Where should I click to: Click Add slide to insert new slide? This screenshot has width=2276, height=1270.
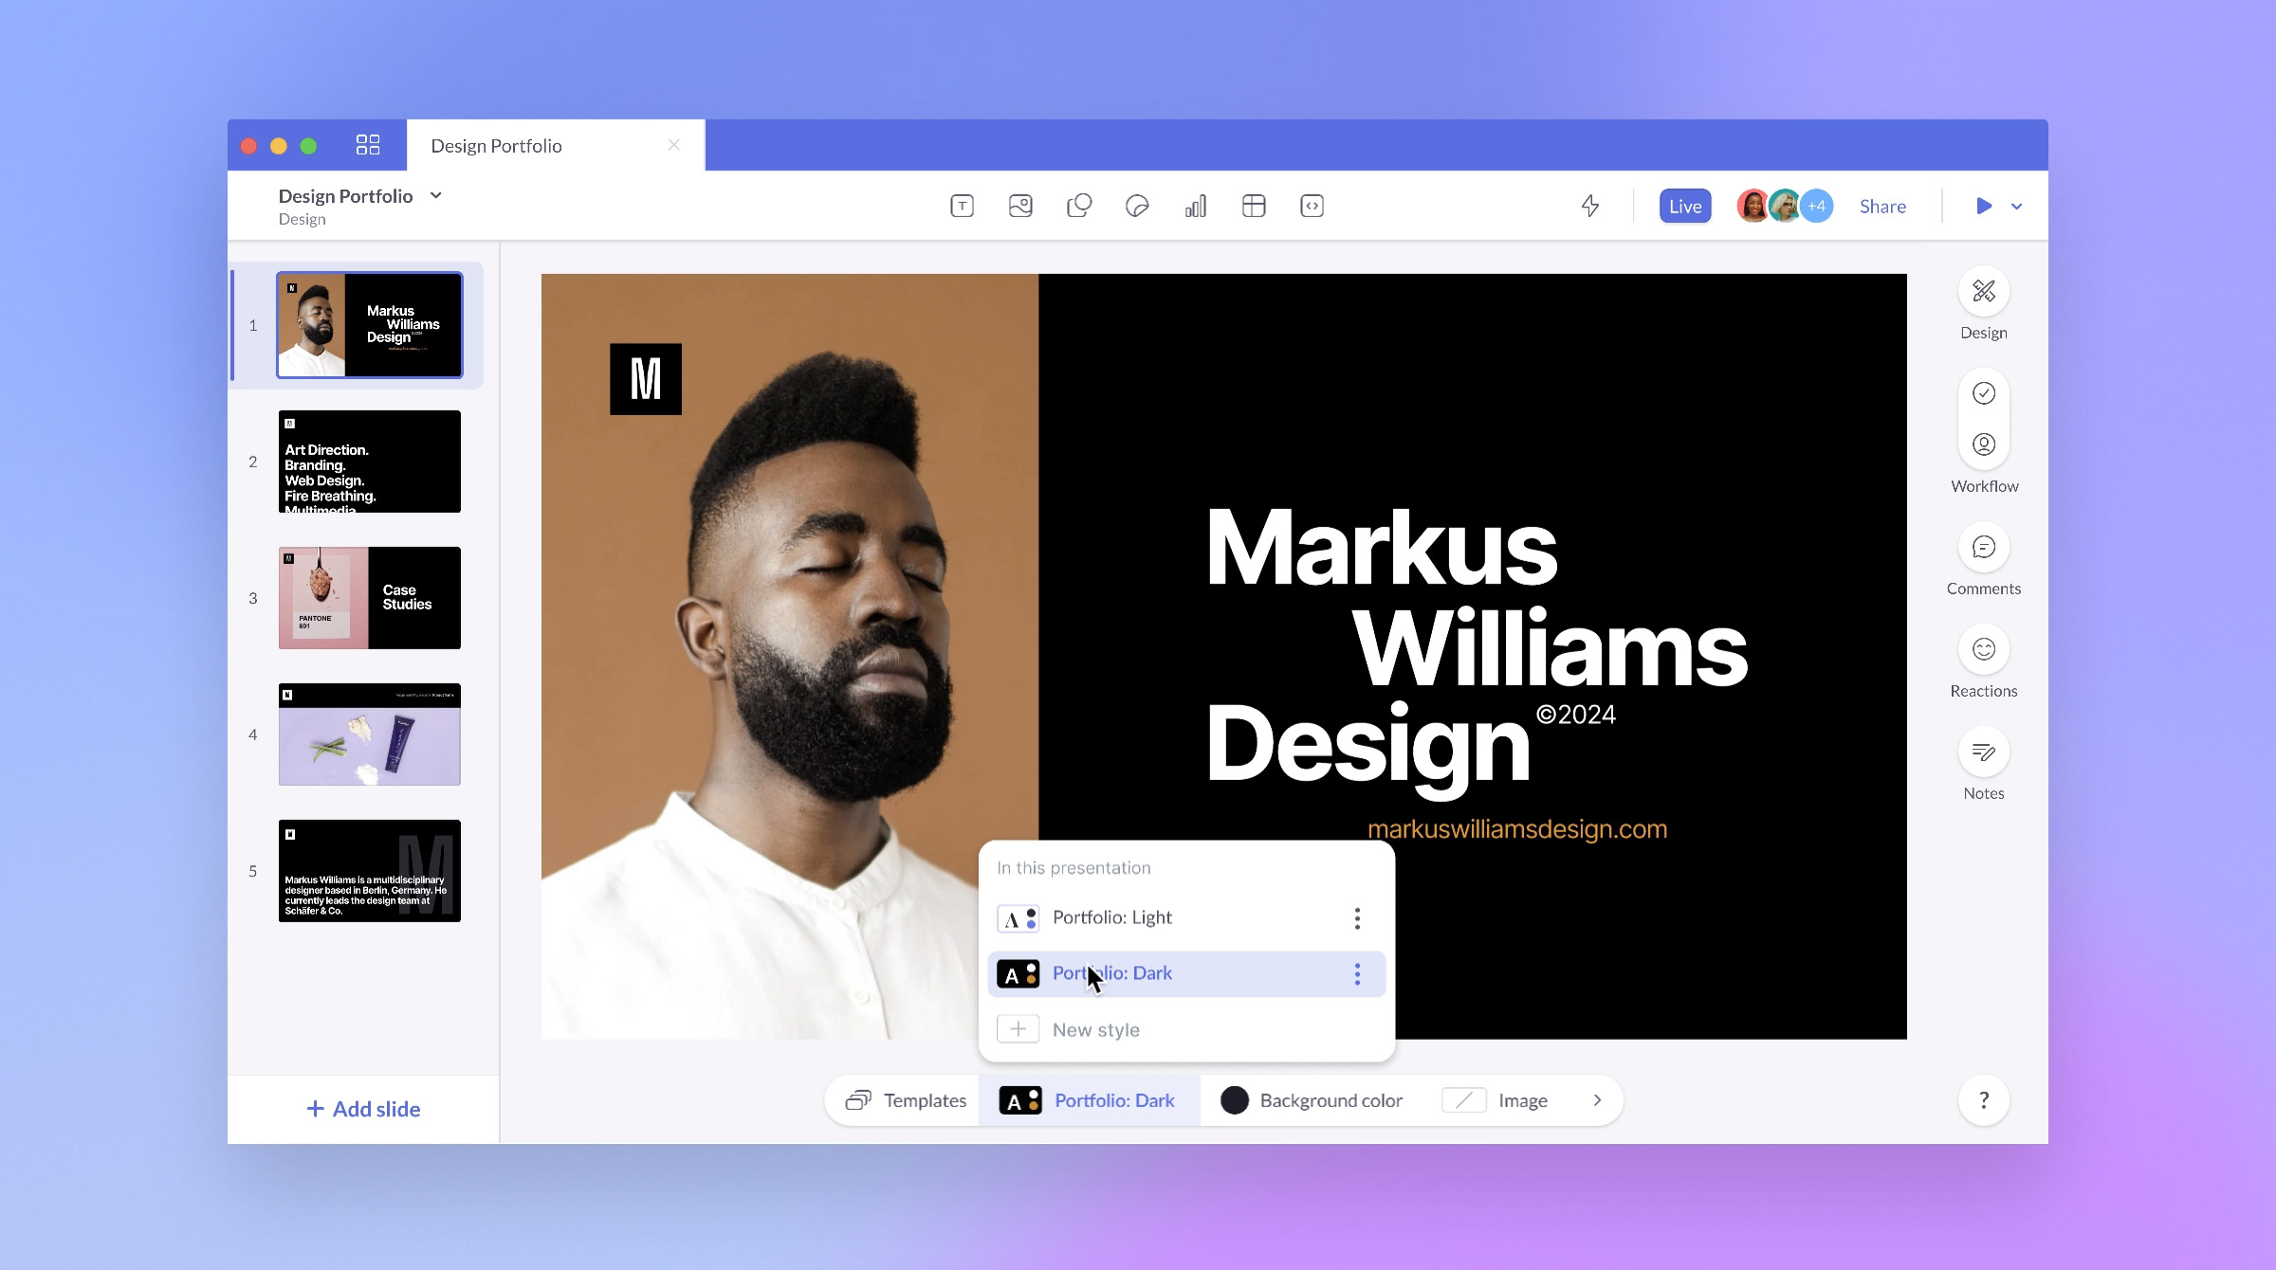click(x=362, y=1108)
